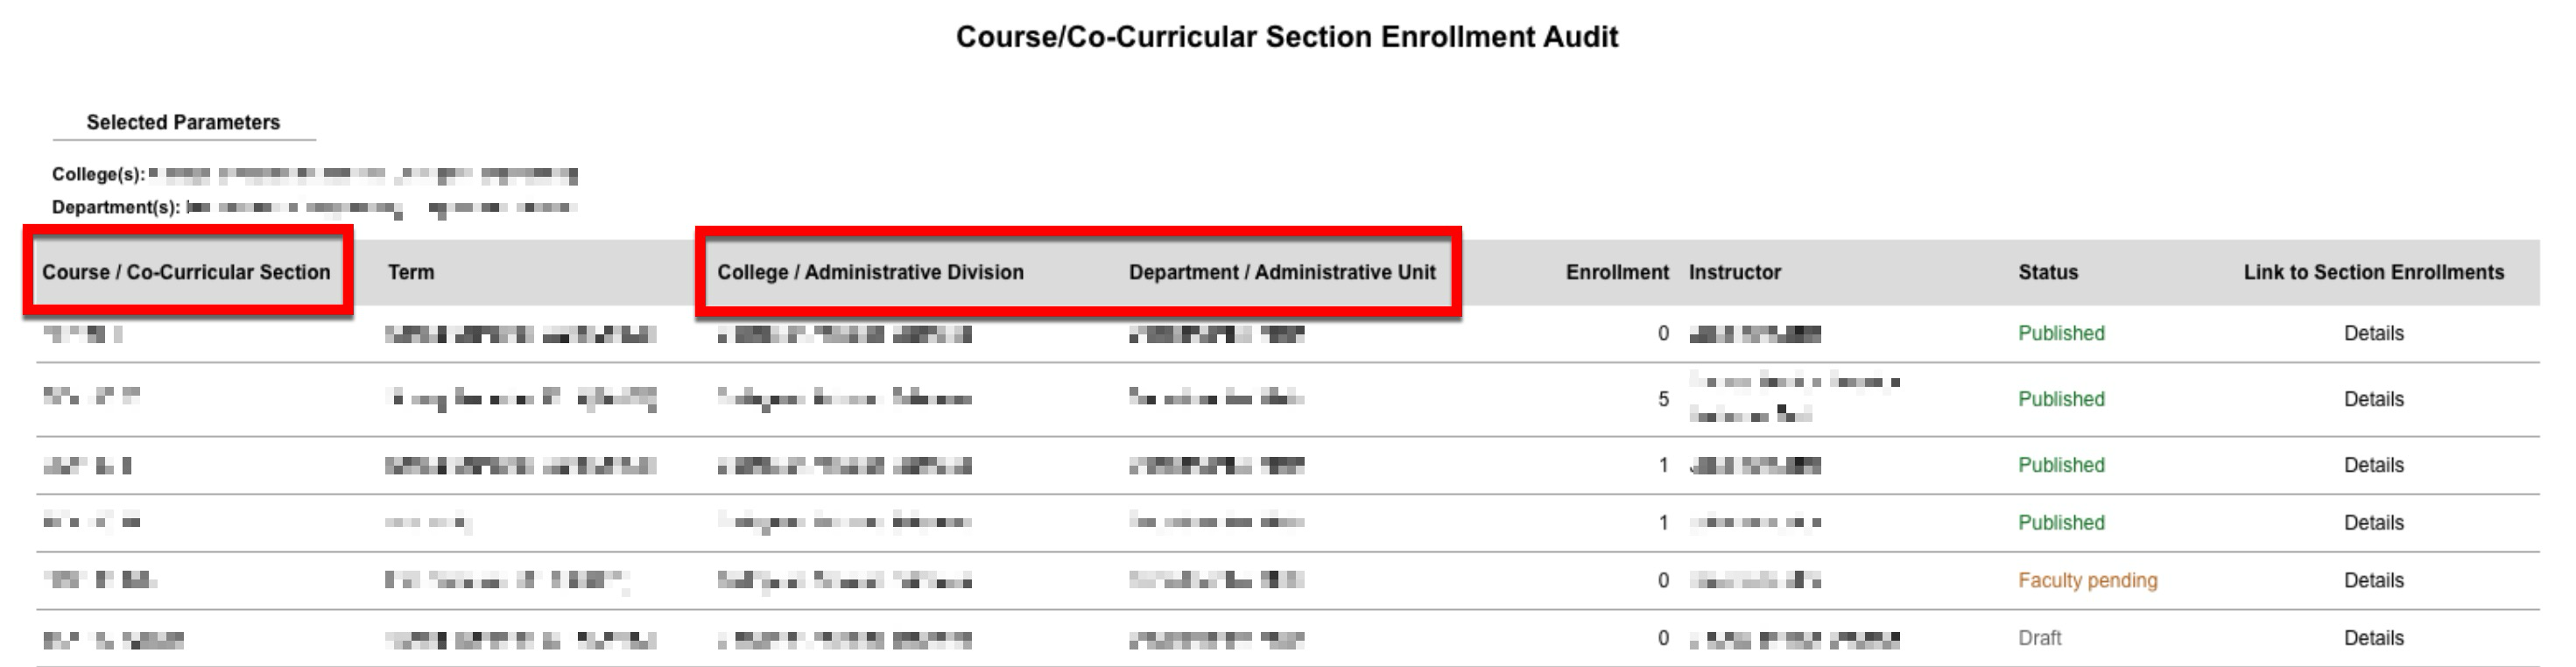
Task: Click the Selected Parameters heading
Action: [x=183, y=122]
